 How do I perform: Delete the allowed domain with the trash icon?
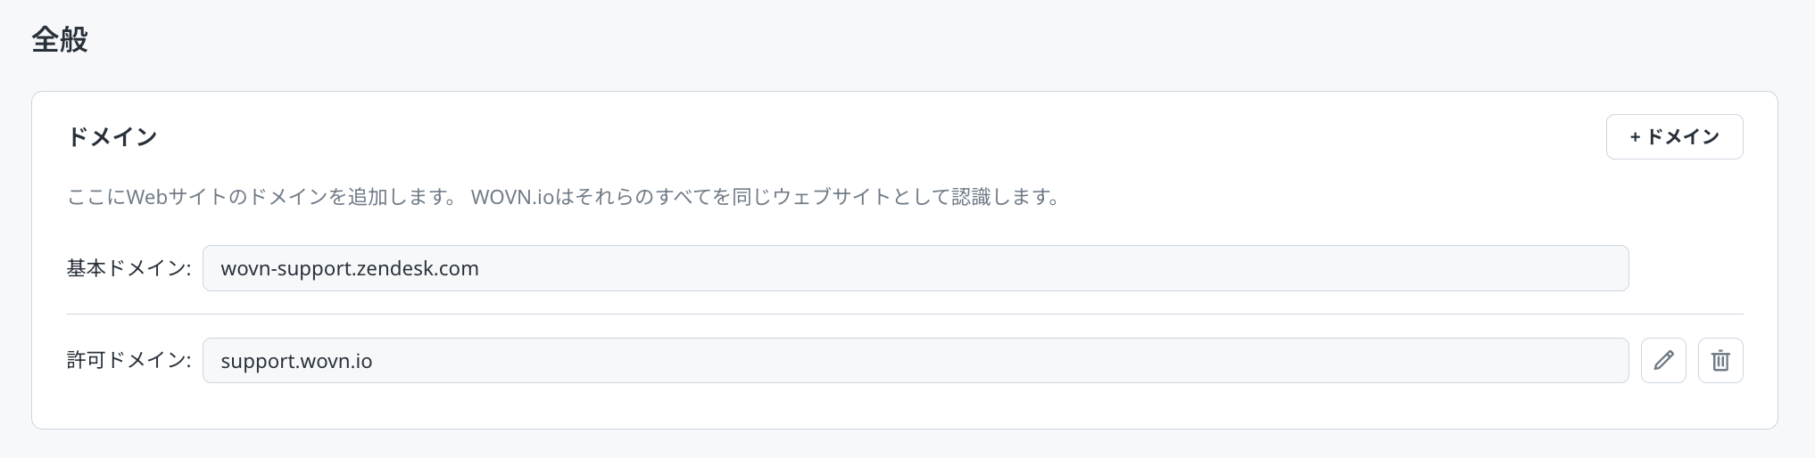click(1720, 361)
